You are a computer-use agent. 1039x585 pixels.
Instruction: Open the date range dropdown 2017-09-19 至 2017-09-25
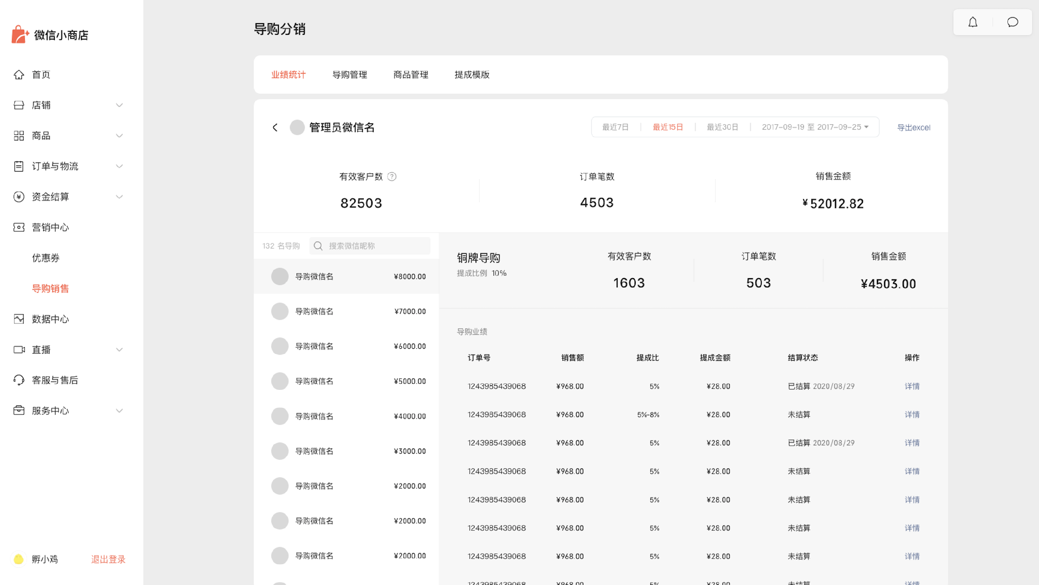click(x=815, y=127)
